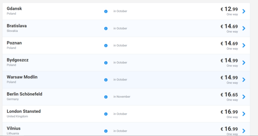Click 'in October' in Gdansk row
The width and height of the screenshot is (258, 136).
coord(120,11)
